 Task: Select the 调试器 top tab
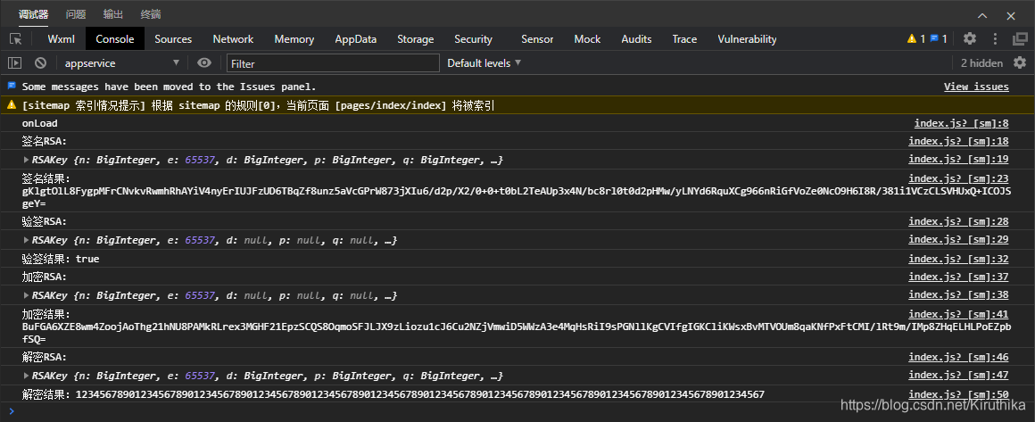34,14
